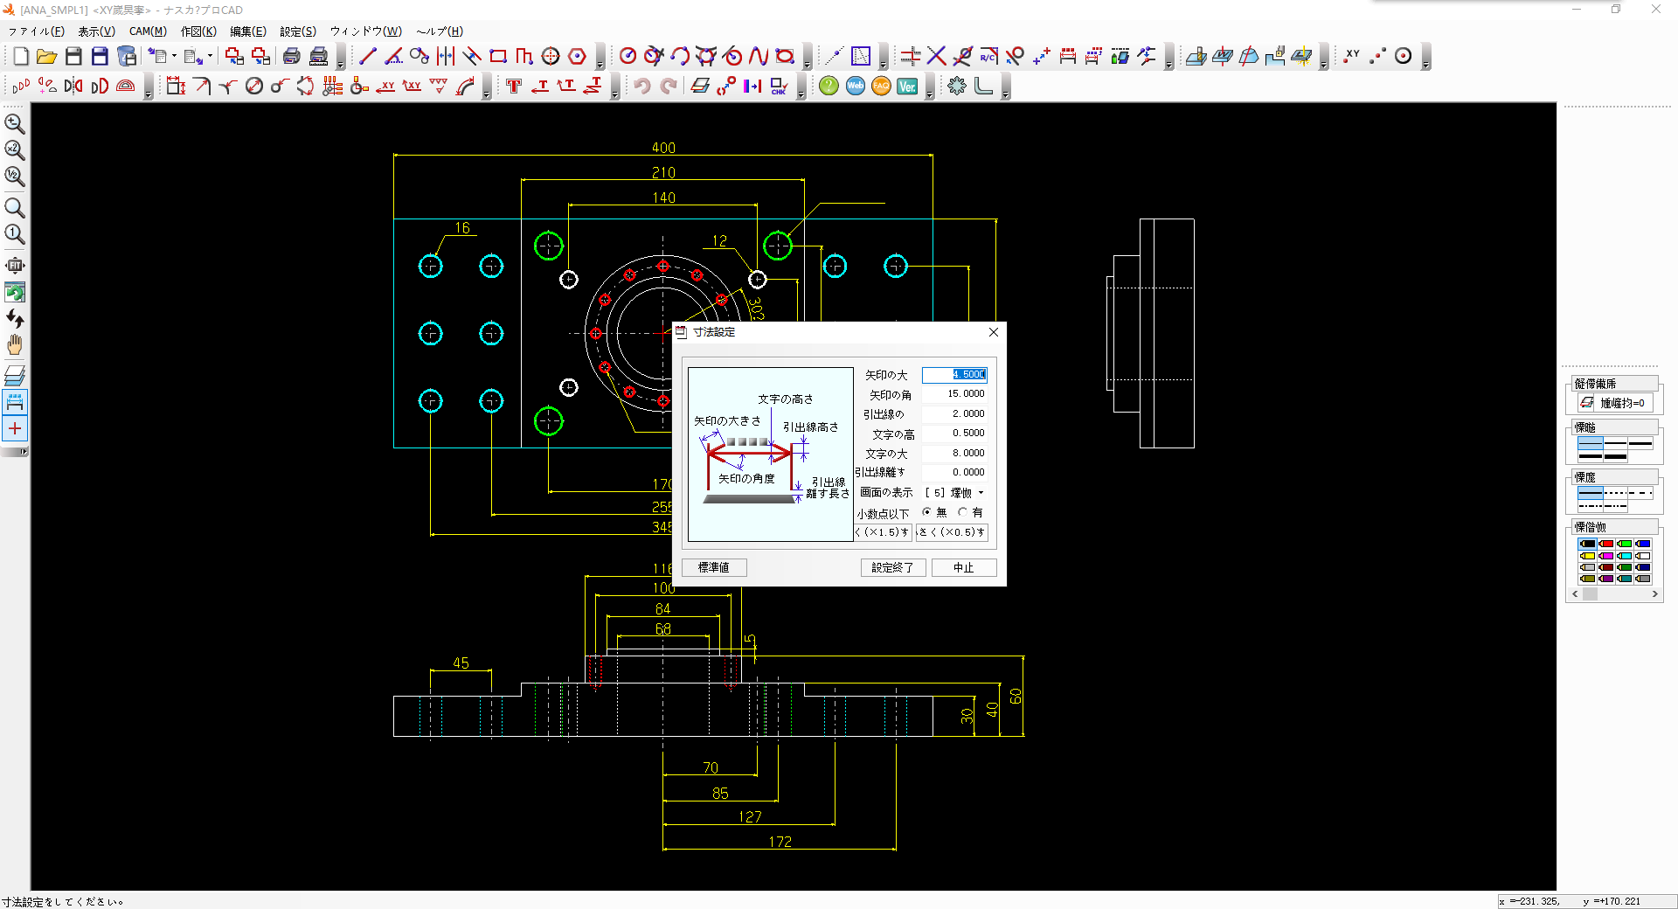This screenshot has height=909, width=1678.
Task: Expand the CAM toolbar overflow arrow
Action: pyautogui.click(x=1324, y=58)
